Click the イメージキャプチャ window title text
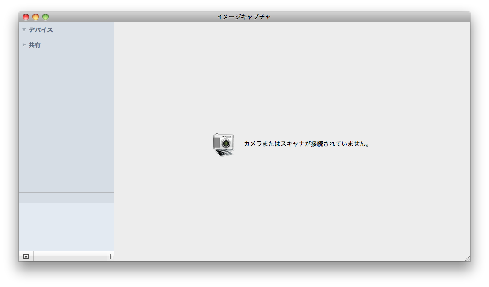The height and width of the screenshot is (287, 489). point(244,17)
